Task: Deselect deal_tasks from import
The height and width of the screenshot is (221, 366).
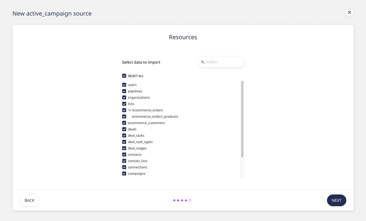Action: (x=124, y=136)
